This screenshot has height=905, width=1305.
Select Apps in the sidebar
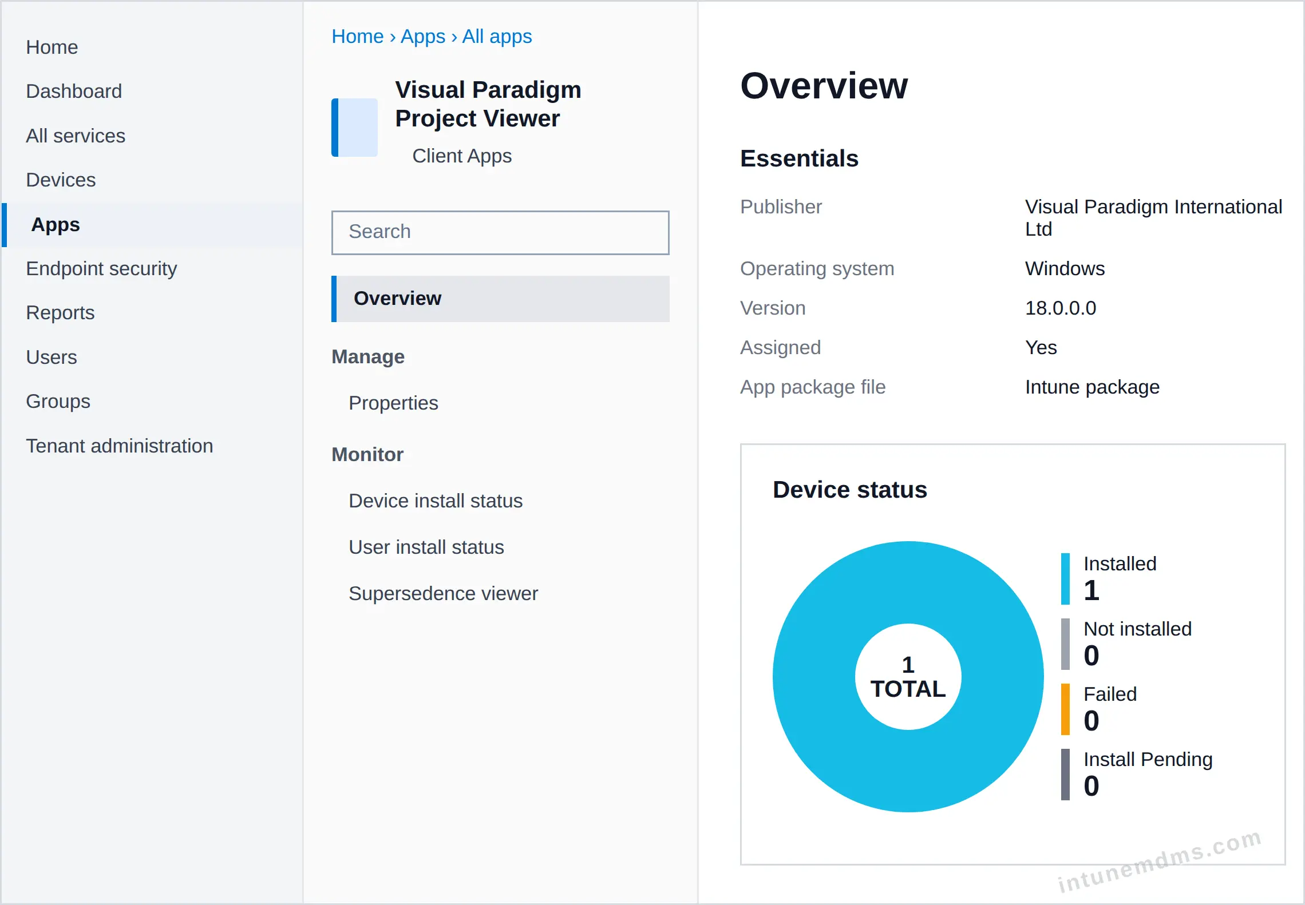click(x=152, y=225)
